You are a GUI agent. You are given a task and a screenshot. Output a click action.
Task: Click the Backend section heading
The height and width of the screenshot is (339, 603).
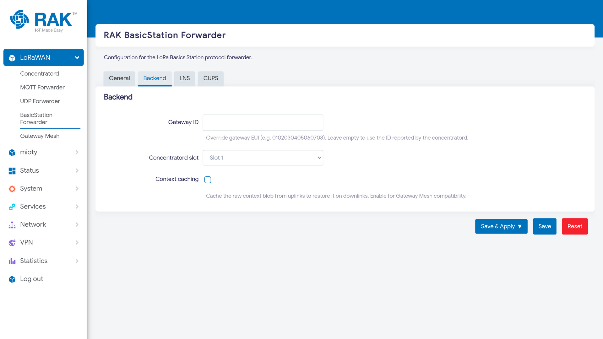[118, 97]
